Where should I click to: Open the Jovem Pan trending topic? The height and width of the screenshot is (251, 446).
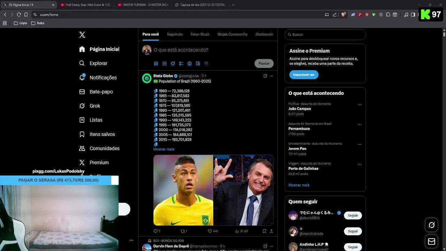click(x=298, y=149)
